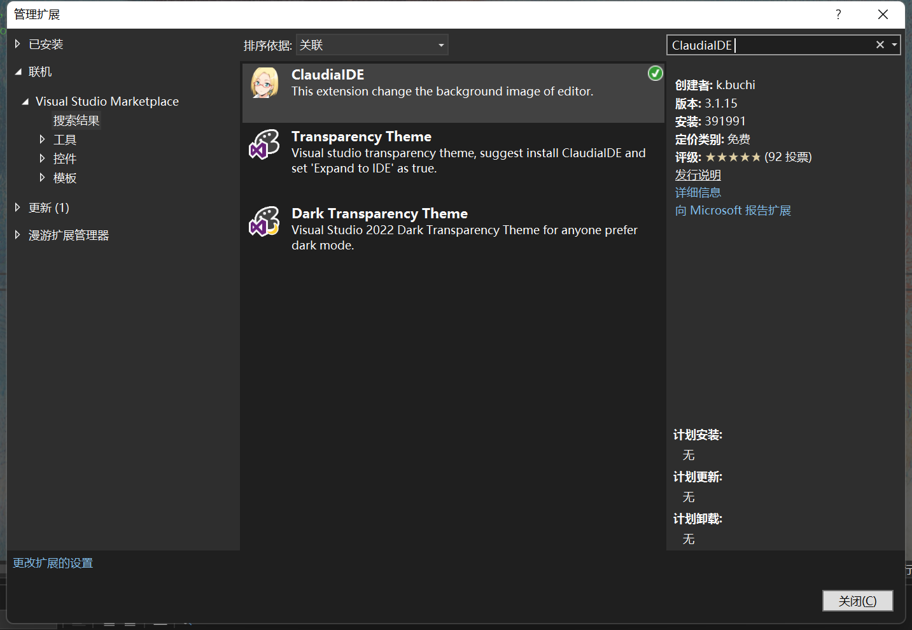
Task: Open the 发行说明 release notes link
Action: (698, 175)
